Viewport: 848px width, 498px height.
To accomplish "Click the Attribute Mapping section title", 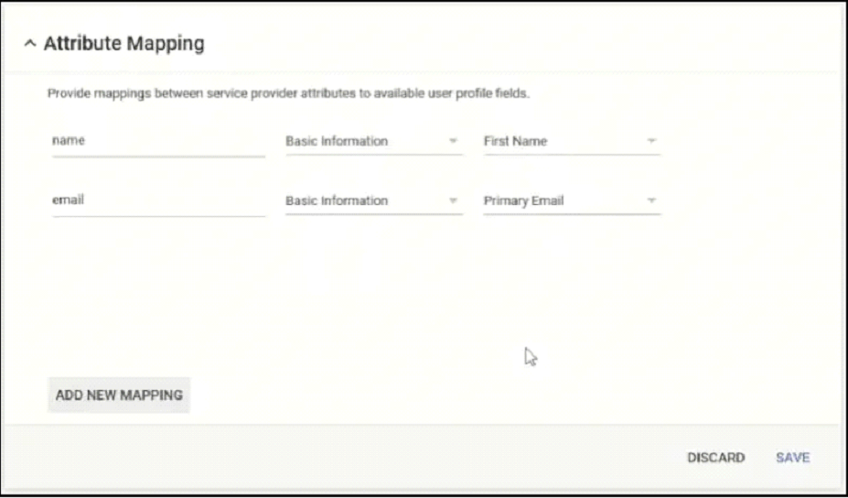I will click(123, 43).
